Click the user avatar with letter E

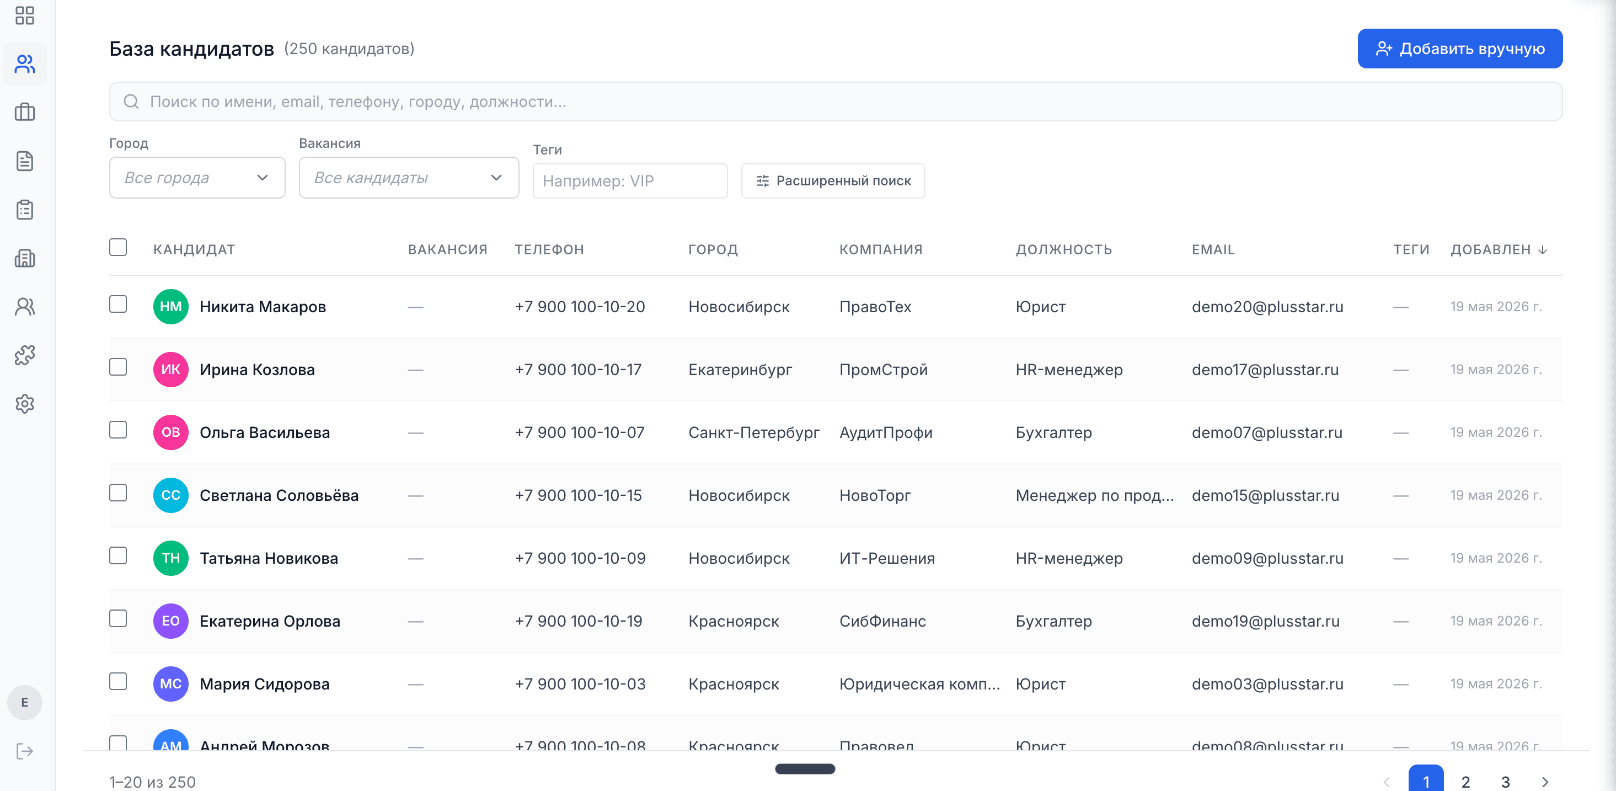(24, 702)
